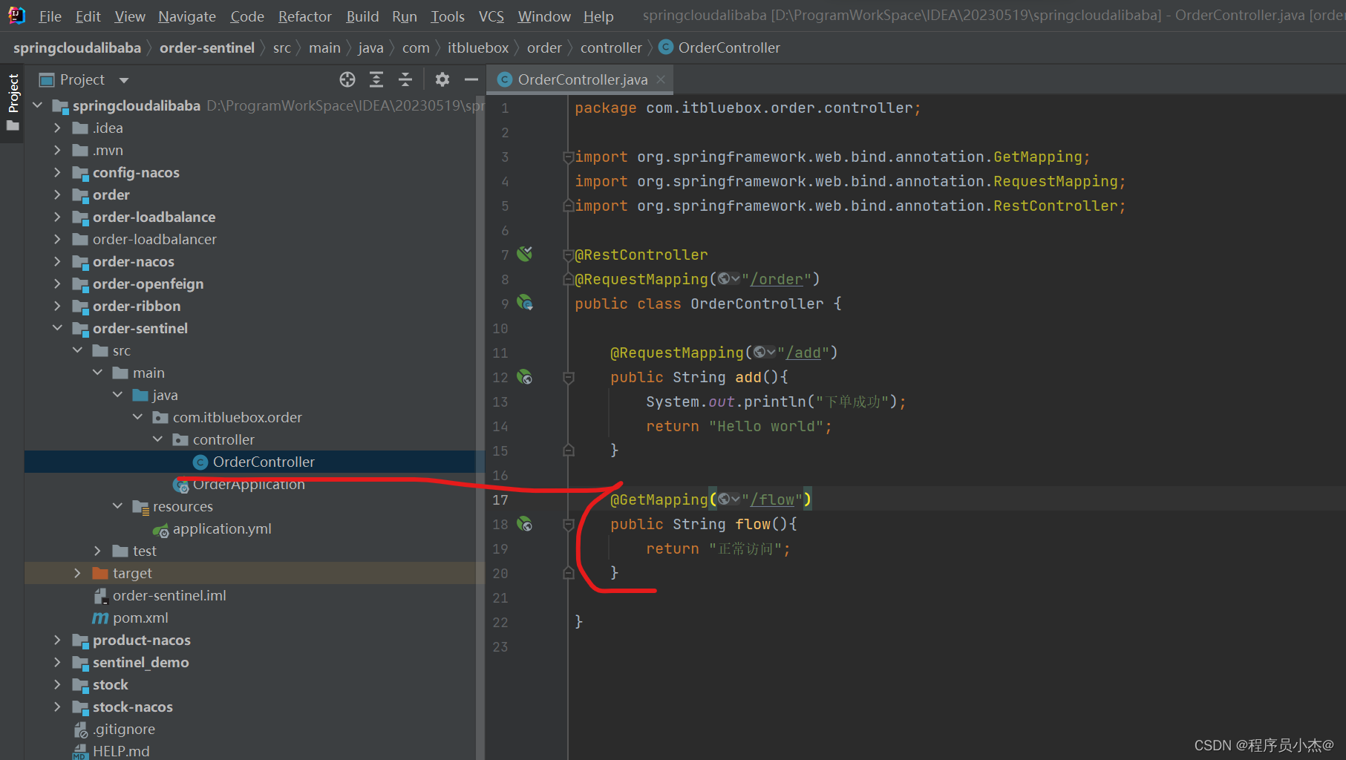
Task: Click the class icon in breadcrumb OrderController
Action: (666, 47)
